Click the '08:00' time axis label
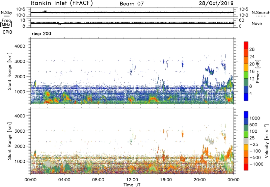 [x=98, y=180]
